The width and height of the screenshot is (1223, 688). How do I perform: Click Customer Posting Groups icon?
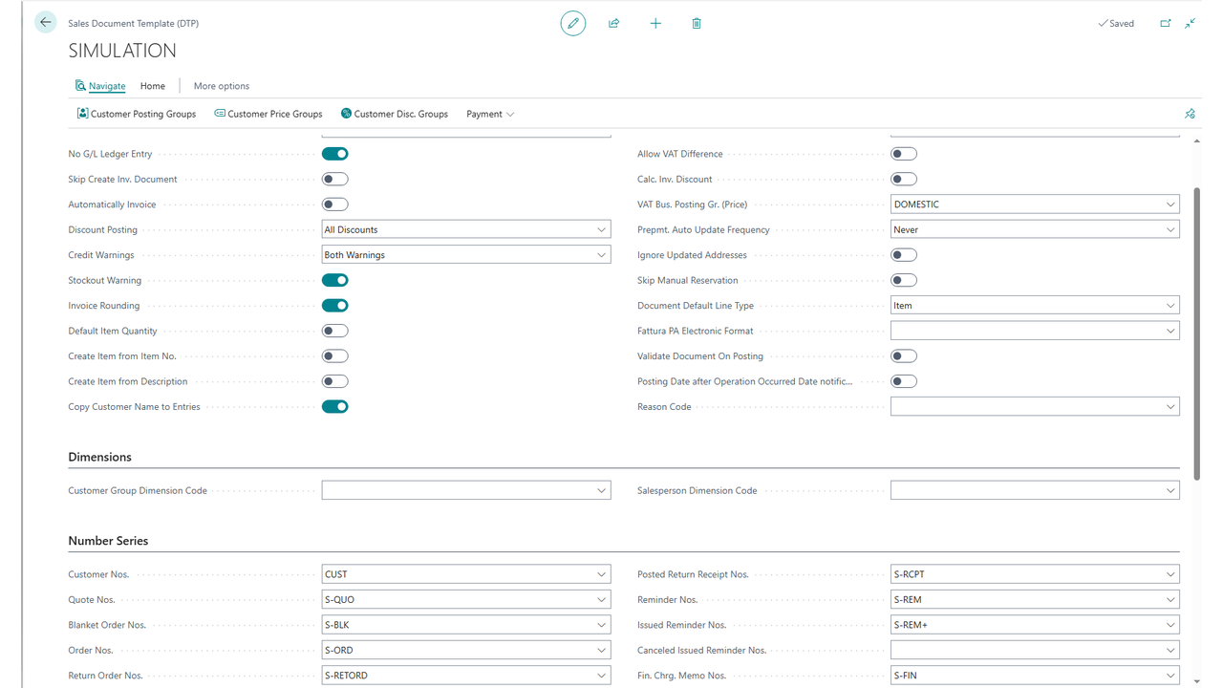coord(83,114)
